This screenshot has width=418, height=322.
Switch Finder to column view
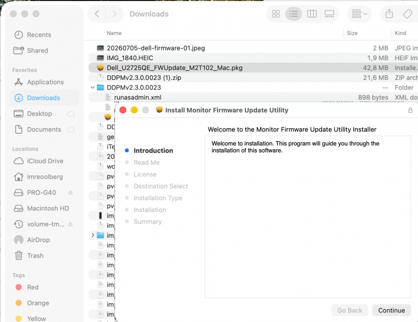[312, 14]
